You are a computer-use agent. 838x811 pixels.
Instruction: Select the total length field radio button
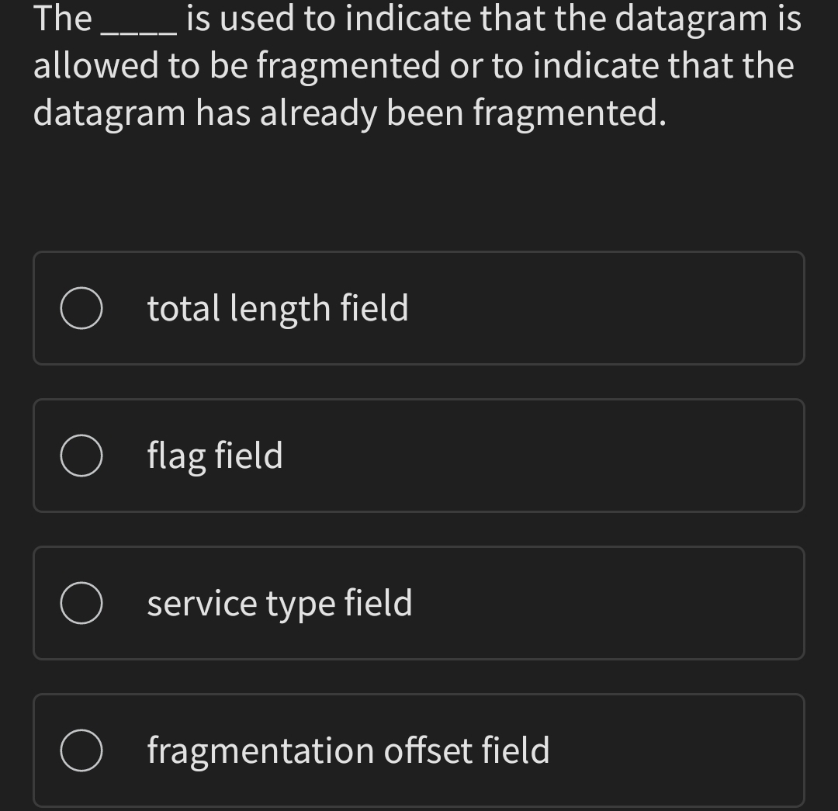pyautogui.click(x=81, y=308)
